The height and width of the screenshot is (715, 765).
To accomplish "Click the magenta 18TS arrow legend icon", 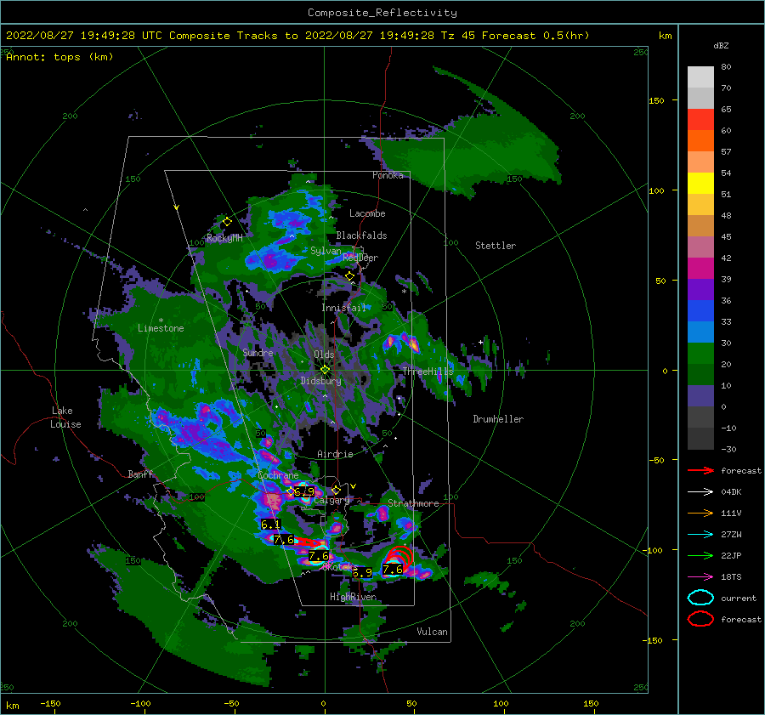I will point(700,577).
